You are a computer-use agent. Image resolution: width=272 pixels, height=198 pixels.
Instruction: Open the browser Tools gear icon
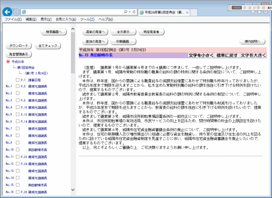click(x=266, y=12)
